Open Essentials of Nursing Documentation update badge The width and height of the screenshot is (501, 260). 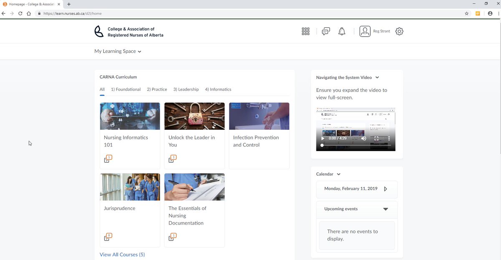(172, 237)
